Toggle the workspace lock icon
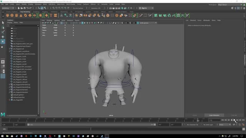The height and width of the screenshot is (138, 246). (244, 5)
